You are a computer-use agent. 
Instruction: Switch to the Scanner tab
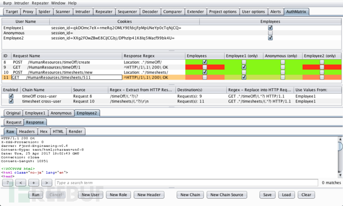(x=63, y=12)
